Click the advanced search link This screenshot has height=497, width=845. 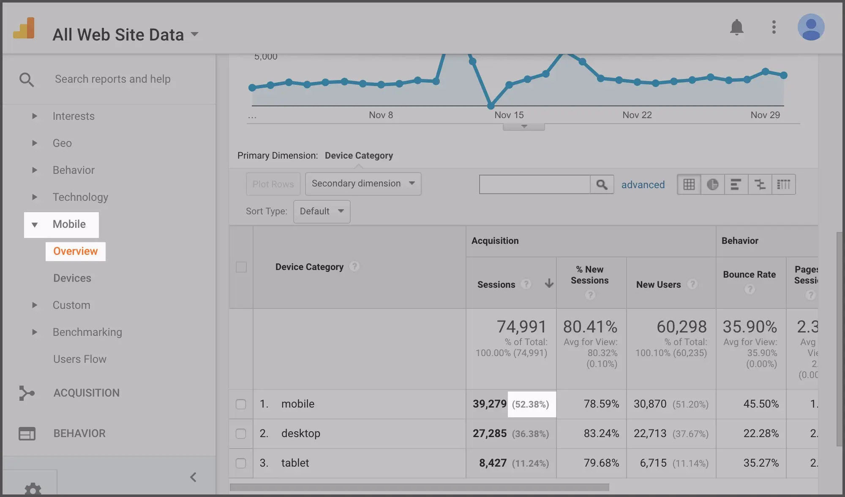(x=643, y=184)
